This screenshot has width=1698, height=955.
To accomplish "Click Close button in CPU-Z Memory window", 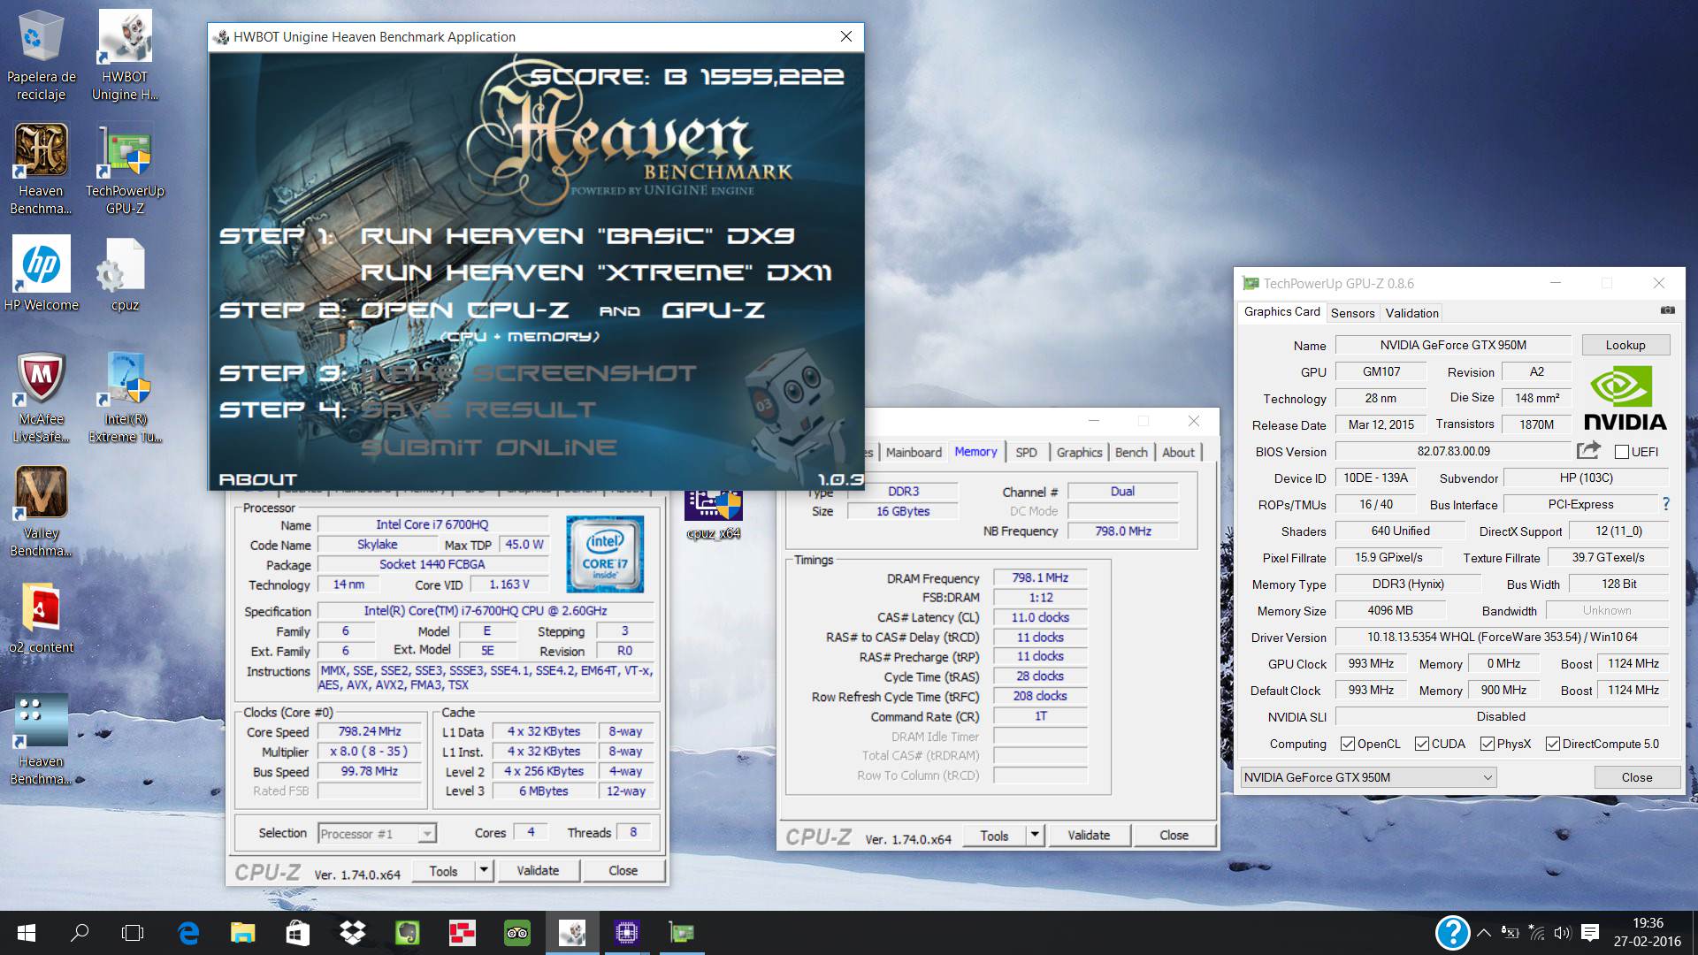I will click(1174, 835).
